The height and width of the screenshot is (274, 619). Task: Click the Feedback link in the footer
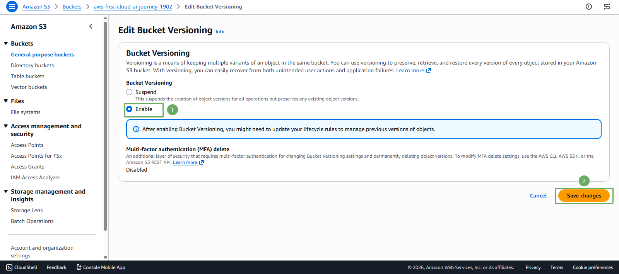[56, 267]
